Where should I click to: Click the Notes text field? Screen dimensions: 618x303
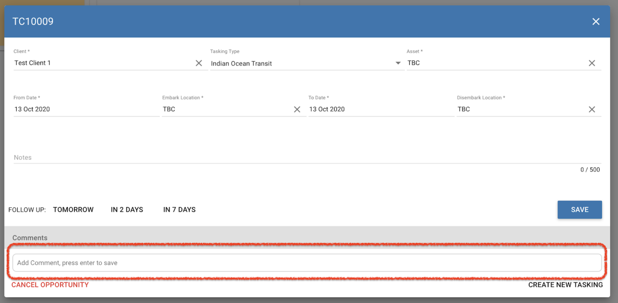[307, 157]
